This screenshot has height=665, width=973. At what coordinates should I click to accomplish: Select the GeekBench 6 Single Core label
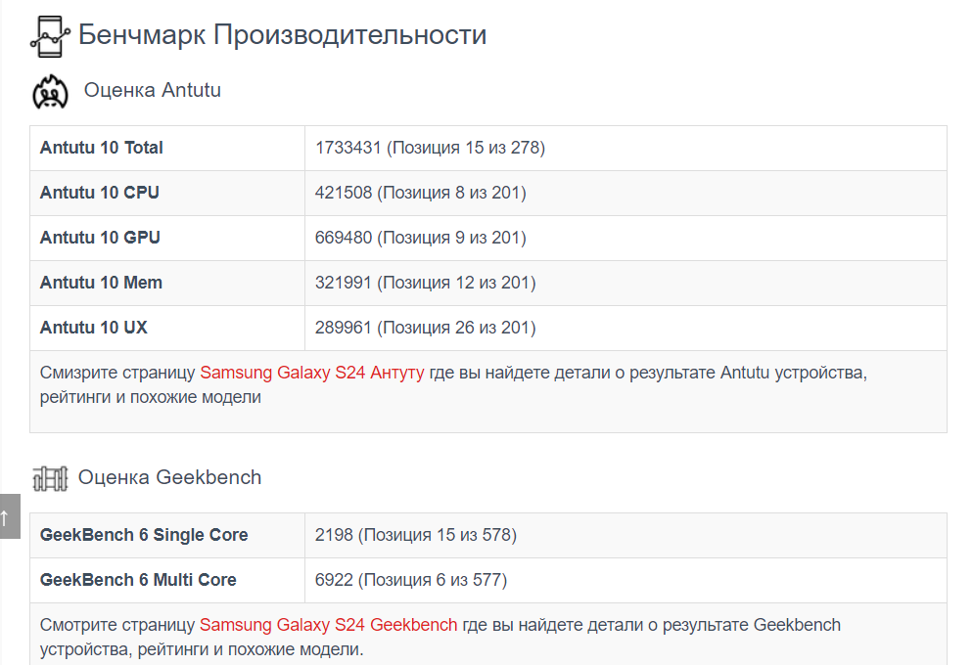pos(144,535)
